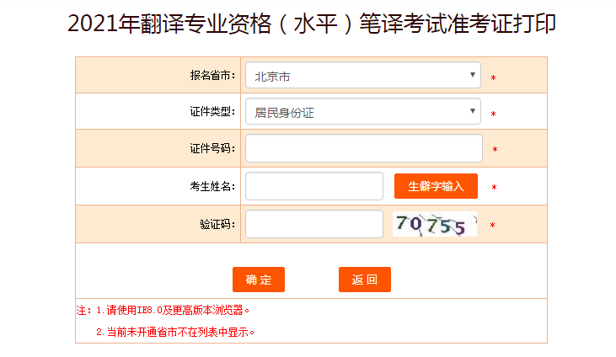This screenshot has width=616, height=357.
Task: Click the 验证码 field label
Action: tap(217, 224)
